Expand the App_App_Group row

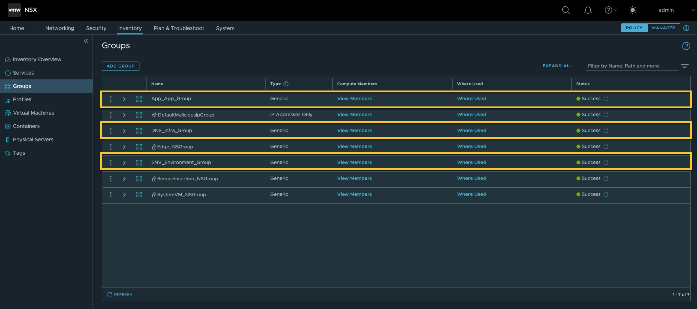tap(125, 99)
